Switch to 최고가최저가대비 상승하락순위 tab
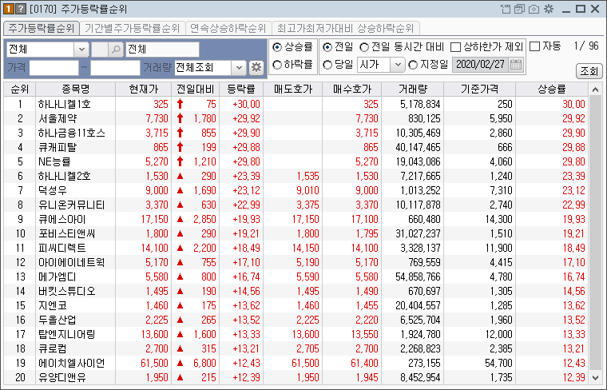This screenshot has width=607, height=390. [345, 28]
